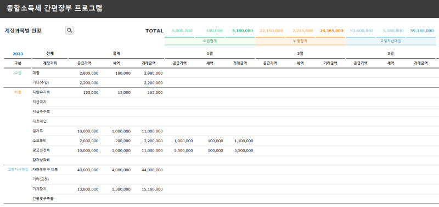439x207 pixels.
Task: Click the 차량운반구,비품 account label
Action: pyautogui.click(x=45, y=170)
